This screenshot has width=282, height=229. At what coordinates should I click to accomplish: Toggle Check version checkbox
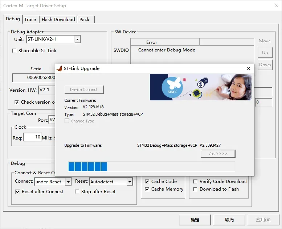17,102
